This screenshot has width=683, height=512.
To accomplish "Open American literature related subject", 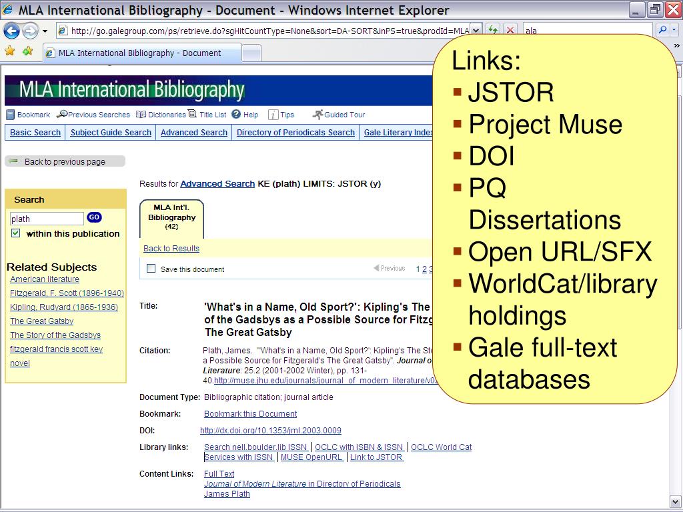I will tap(45, 279).
